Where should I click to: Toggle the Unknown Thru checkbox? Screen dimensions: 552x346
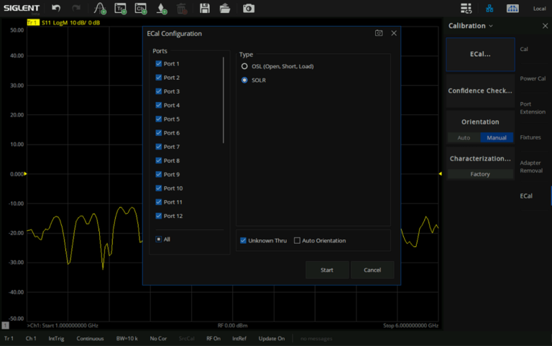point(244,240)
